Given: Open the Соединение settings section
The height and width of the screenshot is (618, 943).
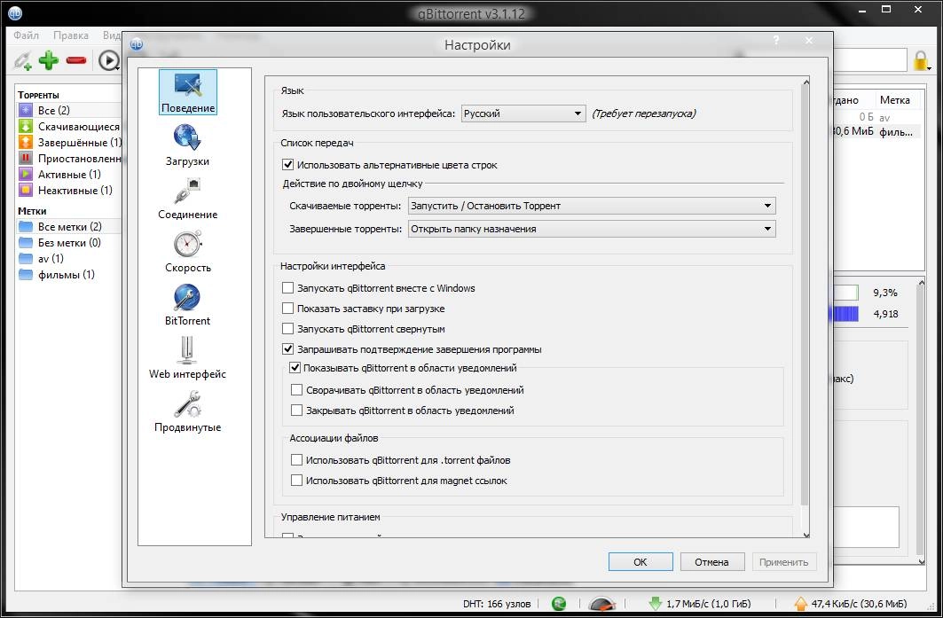Looking at the screenshot, I should point(188,199).
